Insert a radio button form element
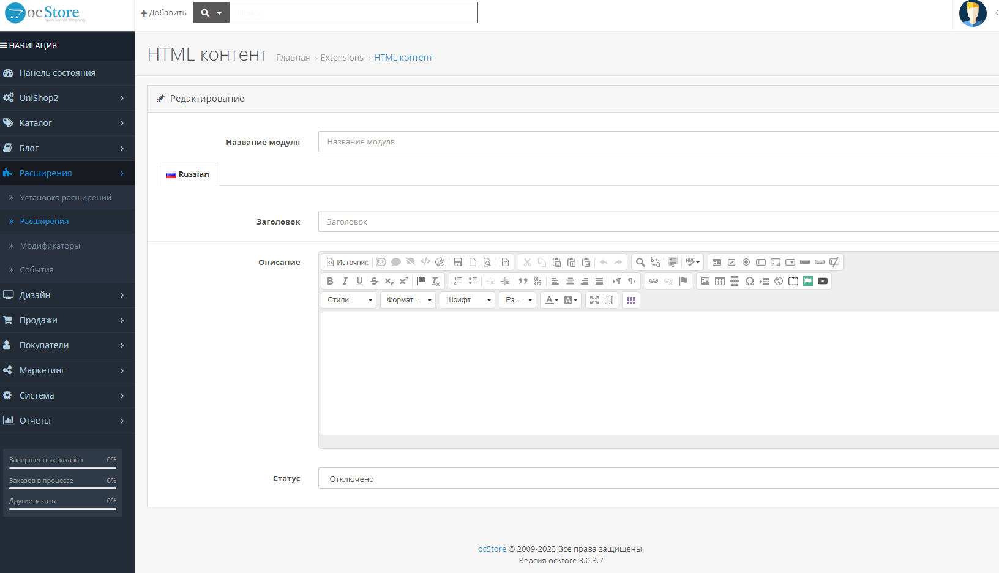 (746, 262)
